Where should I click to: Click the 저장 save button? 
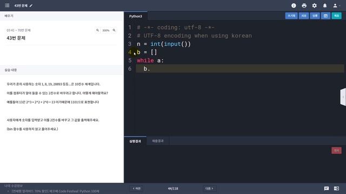tap(304, 16)
